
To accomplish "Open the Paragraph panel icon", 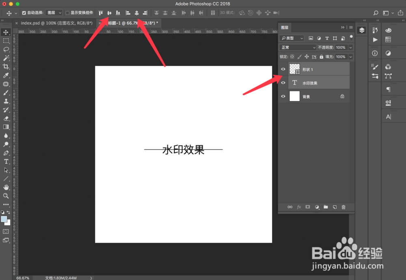I will (x=388, y=90).
